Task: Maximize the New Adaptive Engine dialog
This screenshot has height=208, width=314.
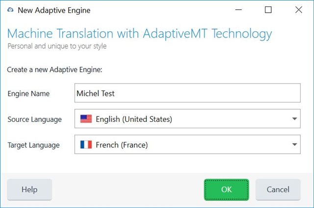Action: tap(268, 10)
